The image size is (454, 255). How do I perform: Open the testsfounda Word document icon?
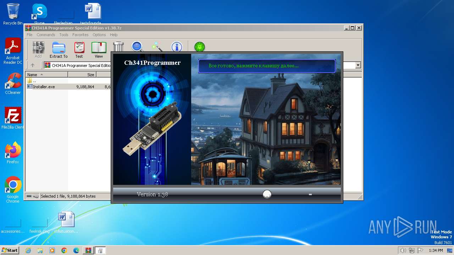tap(93, 14)
